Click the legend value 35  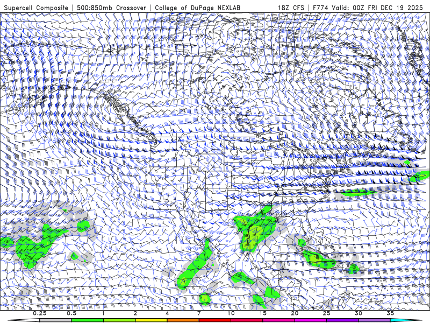390,313
